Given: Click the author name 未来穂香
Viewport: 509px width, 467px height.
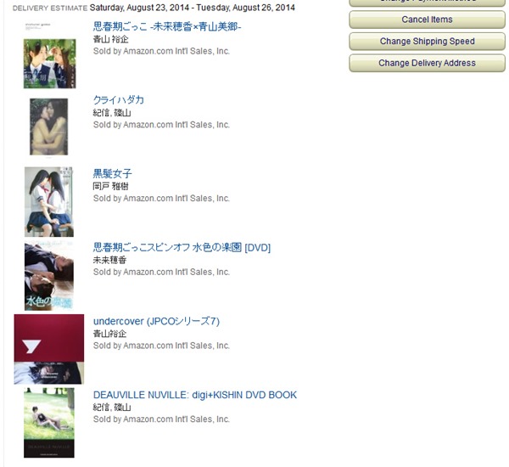Looking at the screenshot, I should (x=109, y=260).
